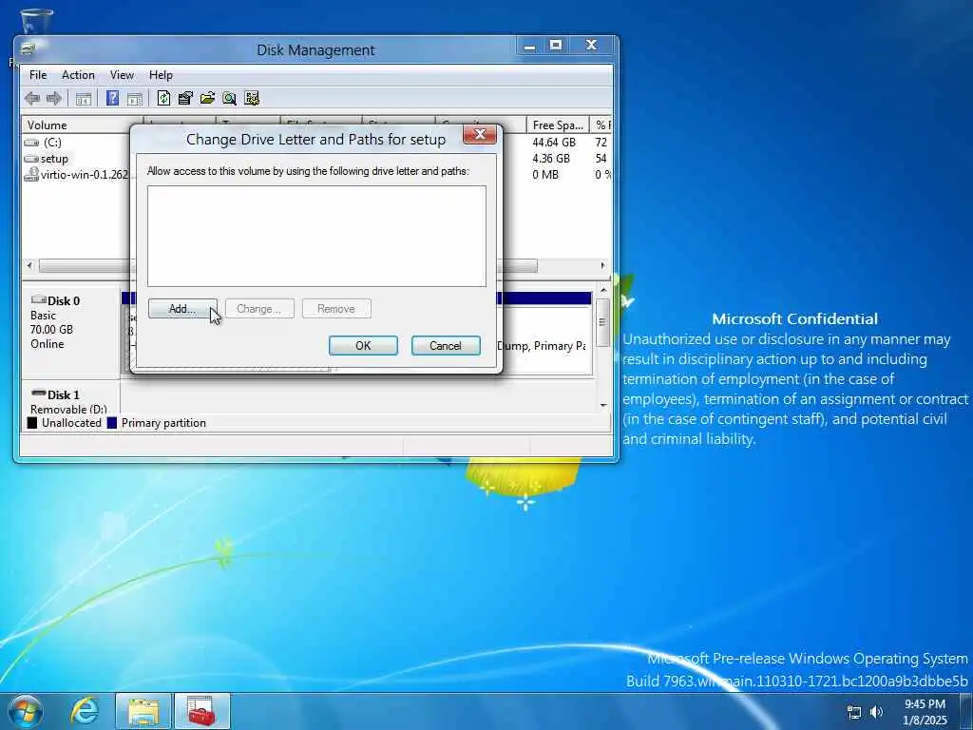This screenshot has height=730, width=973.
Task: Click the 70.00 GB label under Disk 0
Action: (51, 330)
